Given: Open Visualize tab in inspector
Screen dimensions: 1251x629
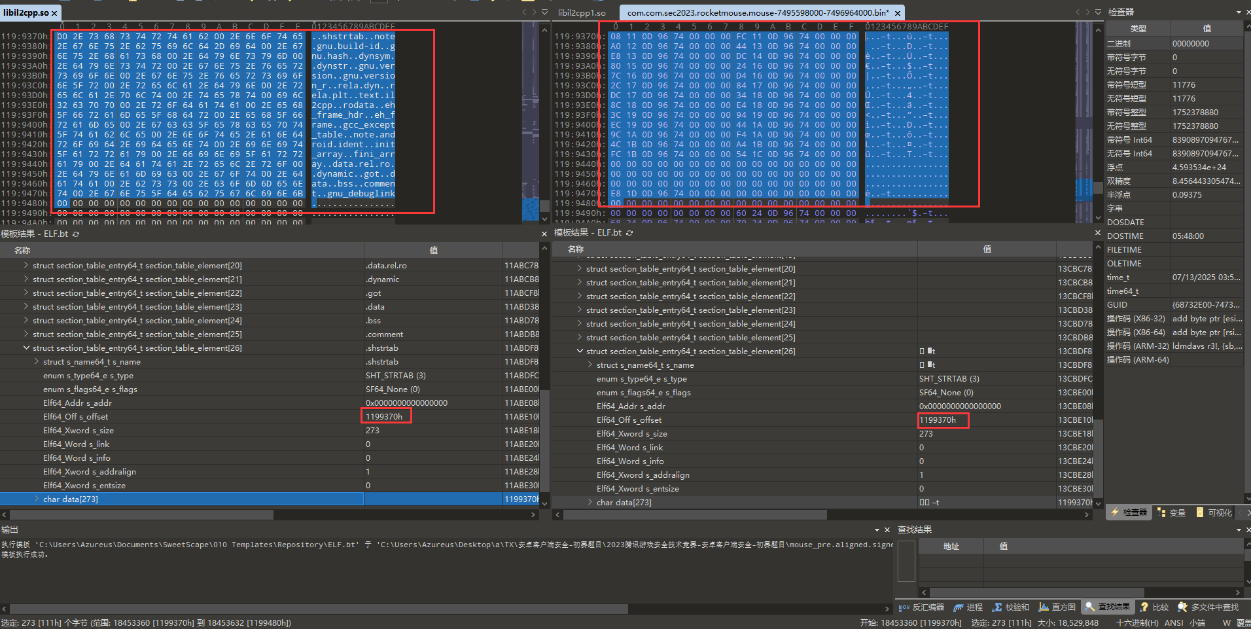Looking at the screenshot, I should pos(1214,512).
